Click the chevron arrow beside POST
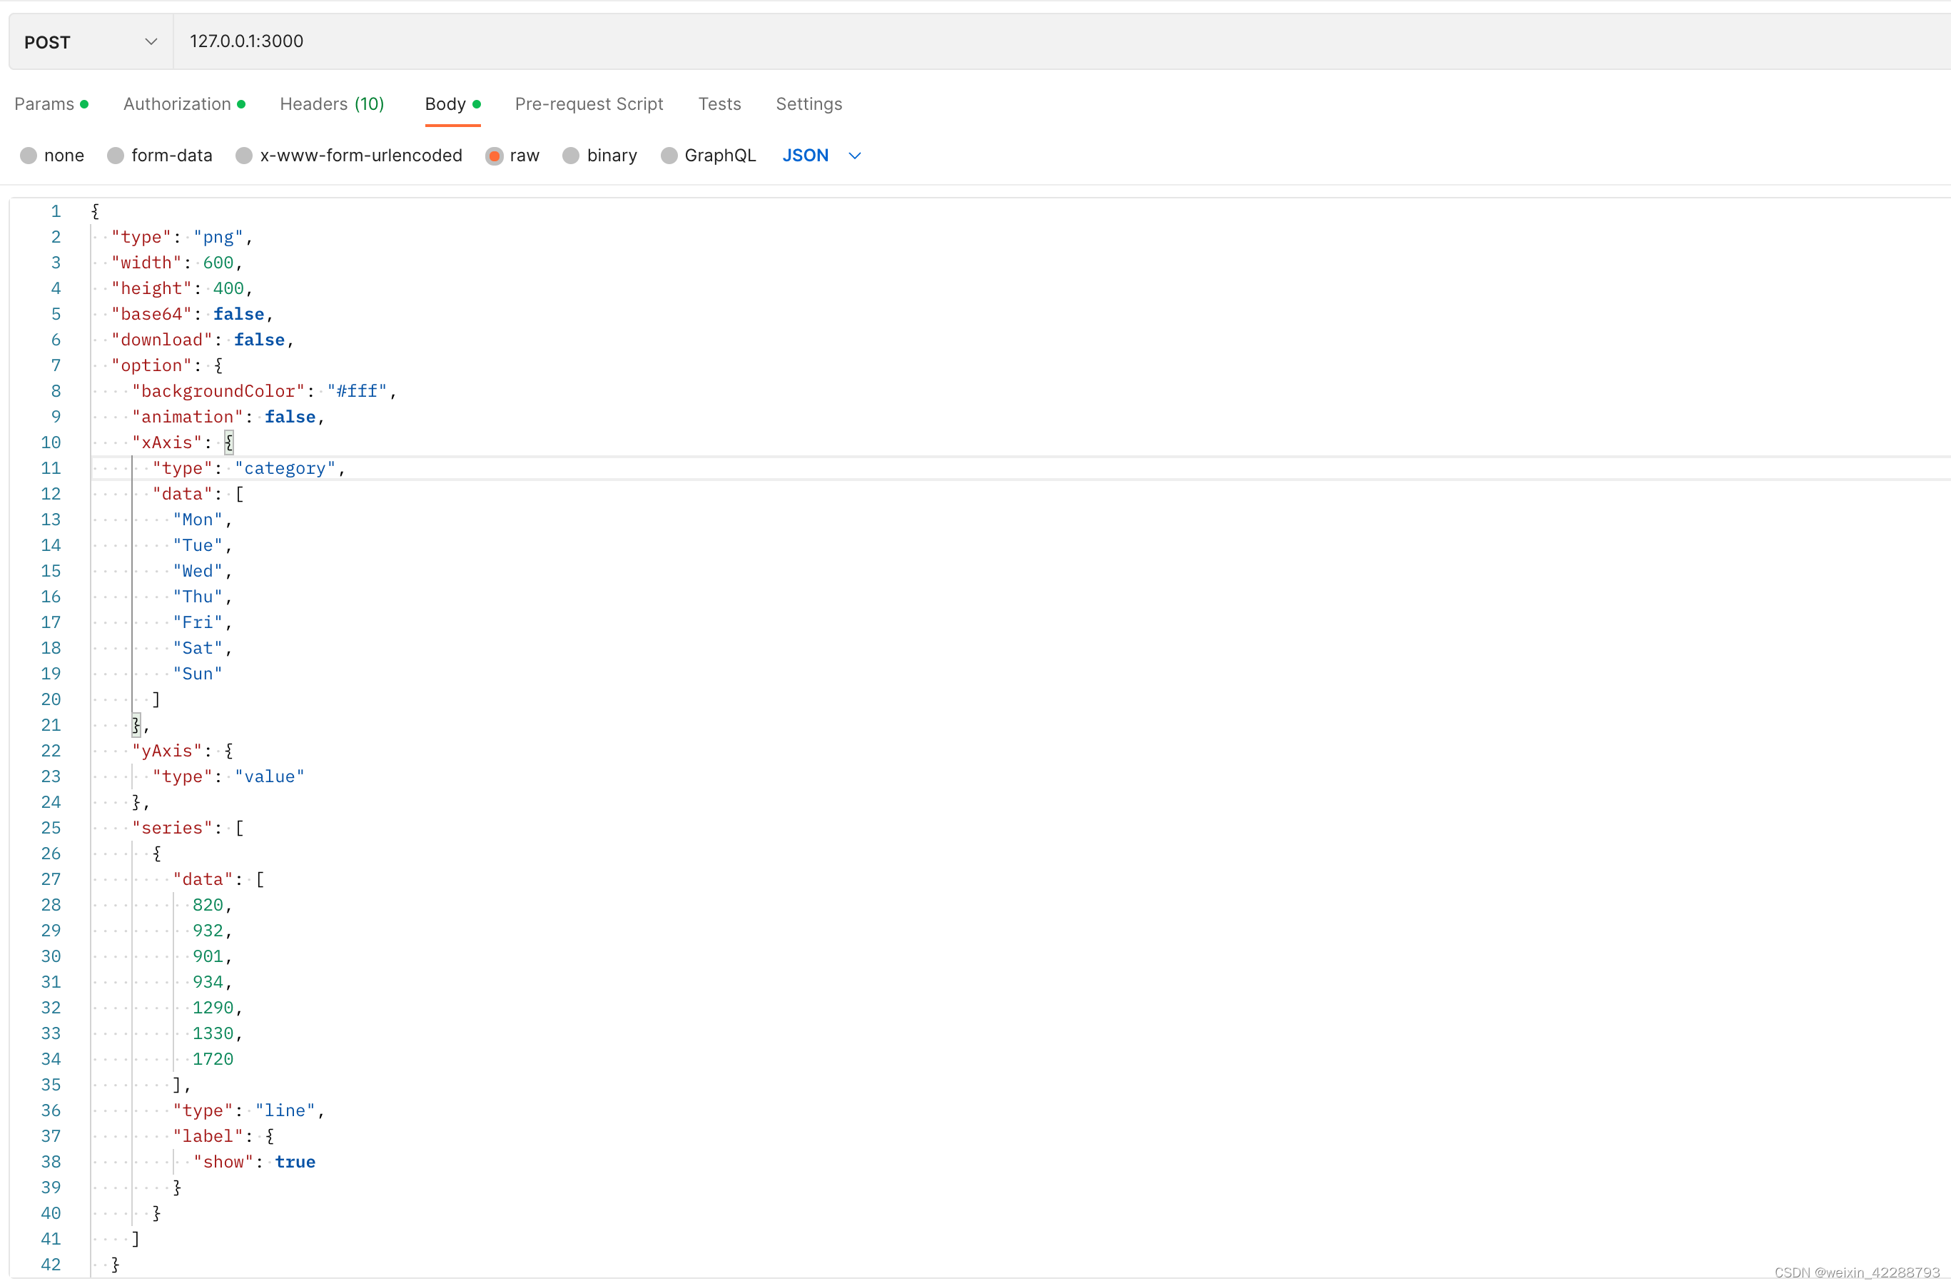The height and width of the screenshot is (1286, 1951). (151, 42)
